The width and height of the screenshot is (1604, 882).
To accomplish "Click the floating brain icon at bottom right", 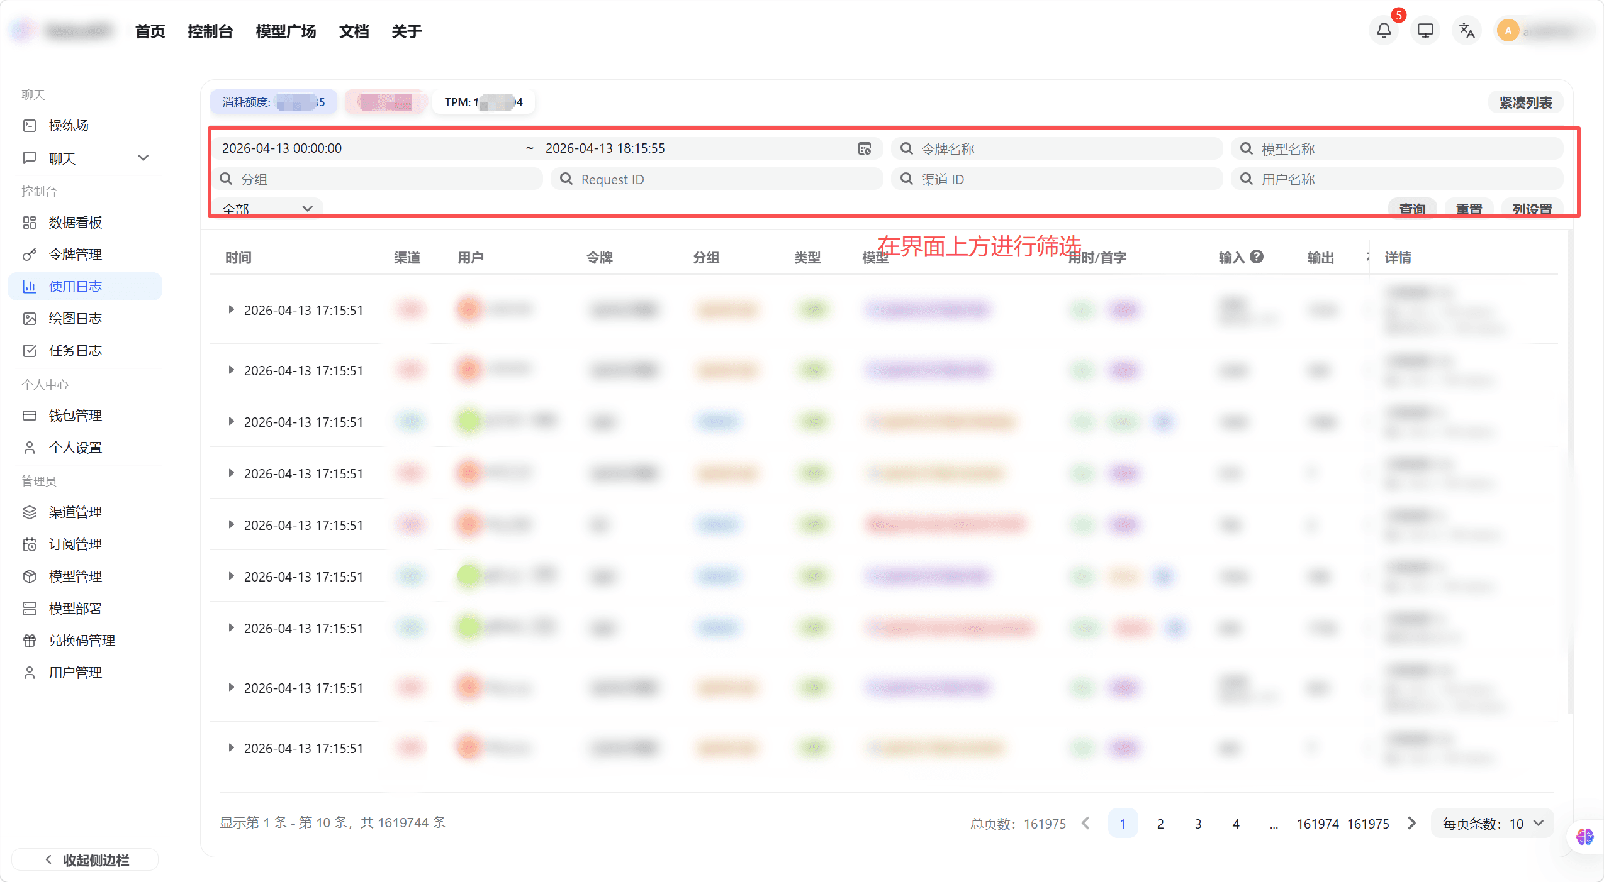I will click(1584, 837).
